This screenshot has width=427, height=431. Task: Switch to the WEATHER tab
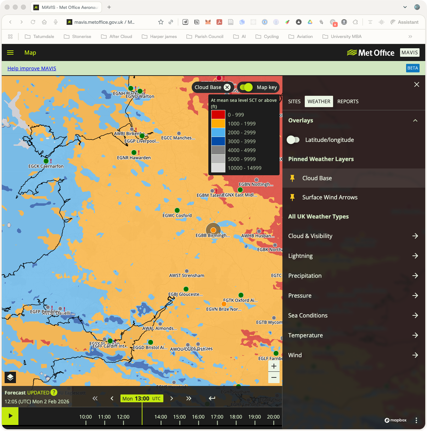(x=319, y=101)
